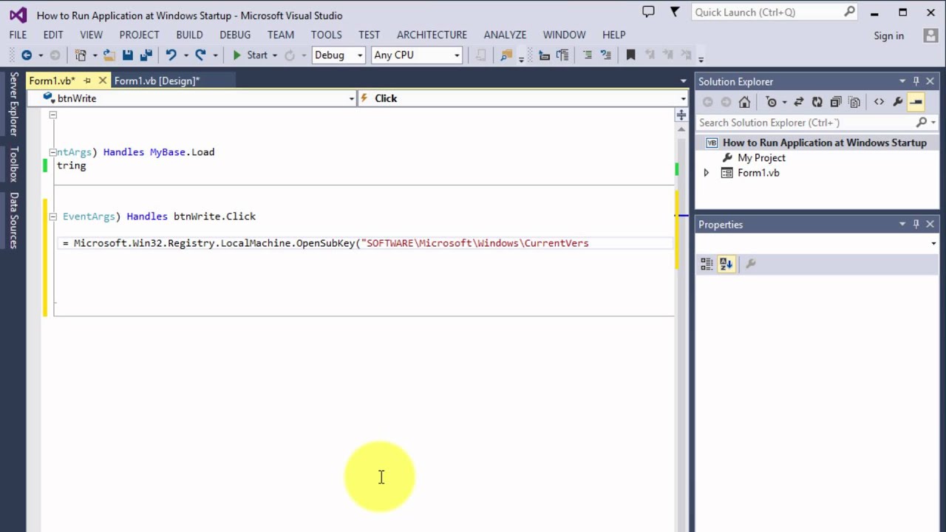Viewport: 946px width, 532px height.
Task: Open the Server Explorer side tab
Action: 13,103
